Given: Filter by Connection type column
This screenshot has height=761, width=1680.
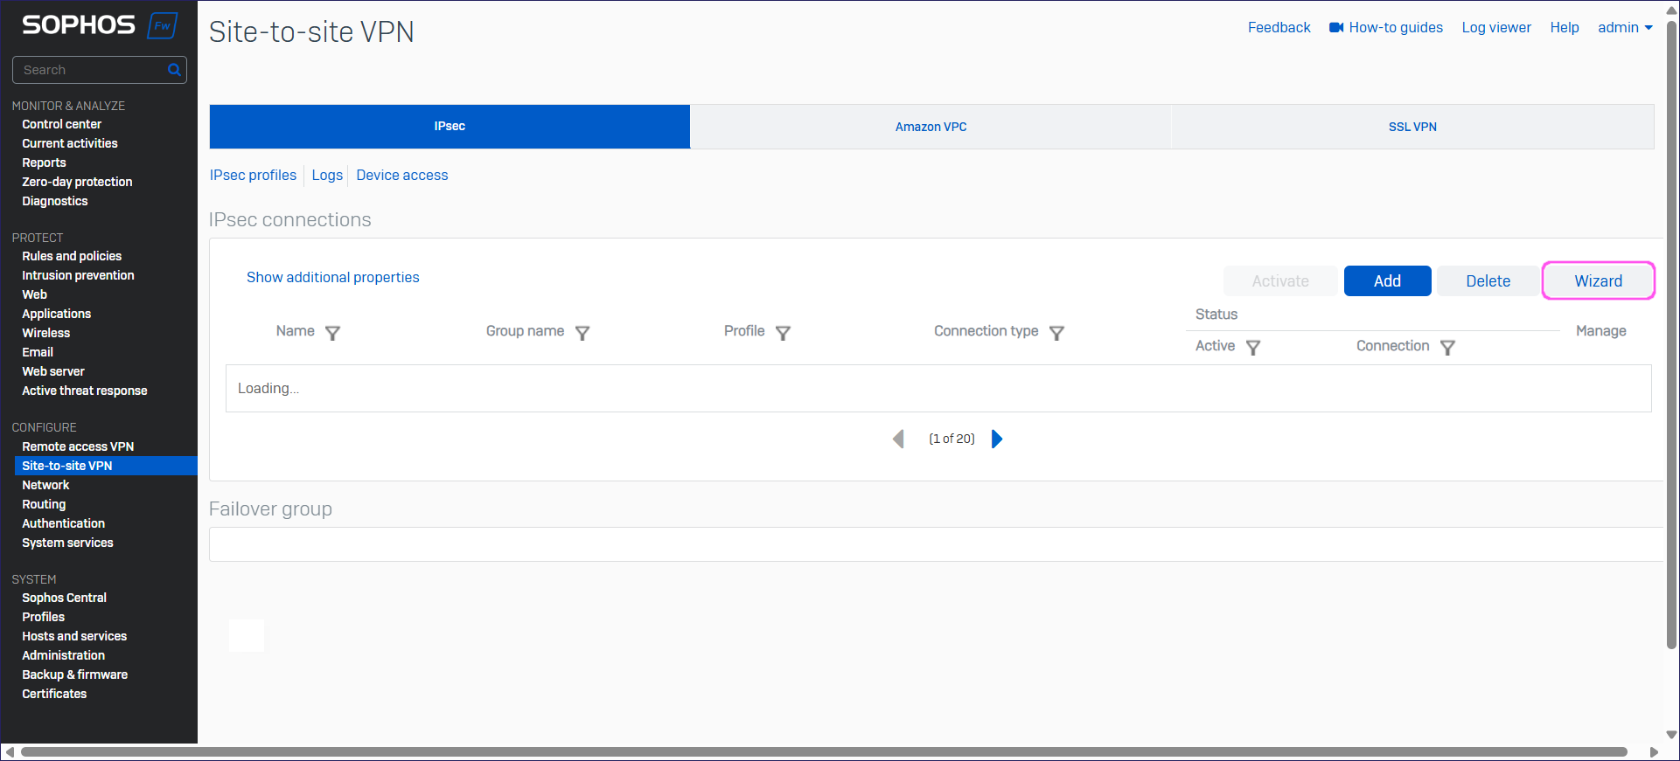Looking at the screenshot, I should pyautogui.click(x=1056, y=333).
